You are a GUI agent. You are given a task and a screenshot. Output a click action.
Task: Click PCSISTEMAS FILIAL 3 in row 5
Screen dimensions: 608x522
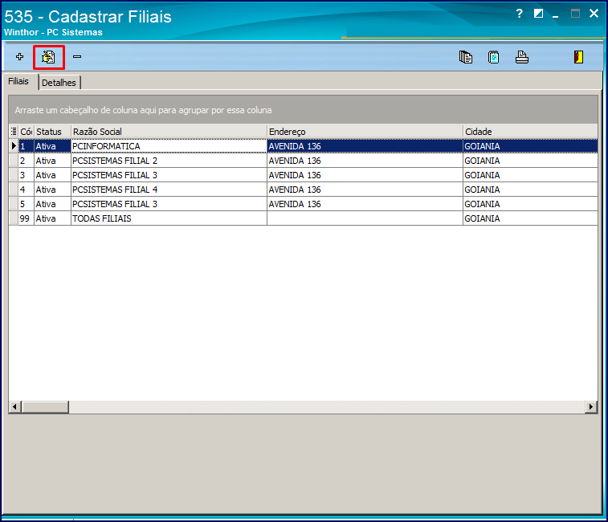[169, 204]
